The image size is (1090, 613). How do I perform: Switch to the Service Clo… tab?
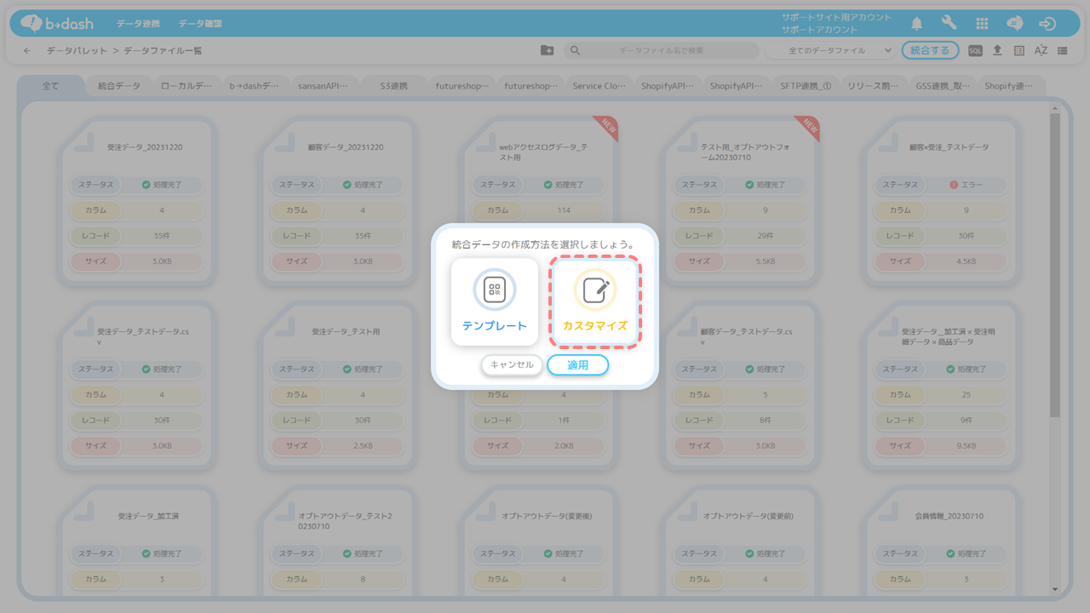(599, 86)
